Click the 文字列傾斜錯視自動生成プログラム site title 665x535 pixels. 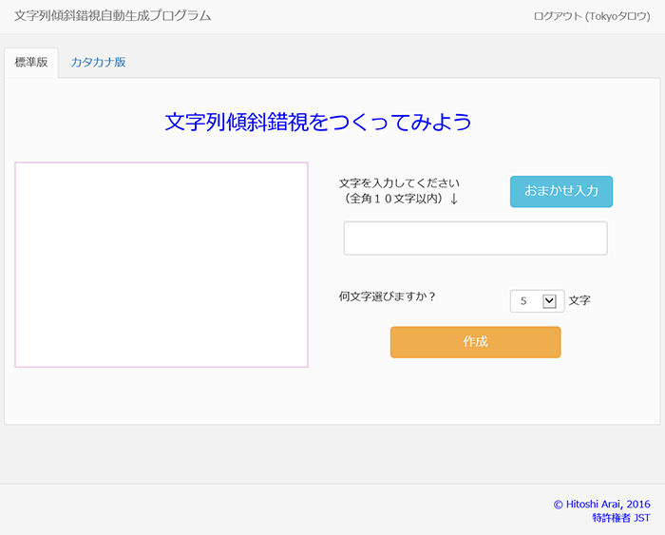[112, 16]
